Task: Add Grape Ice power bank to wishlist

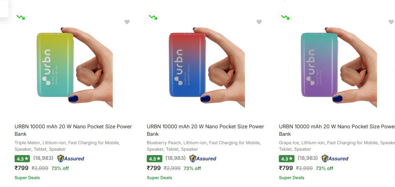Action: click(x=391, y=22)
